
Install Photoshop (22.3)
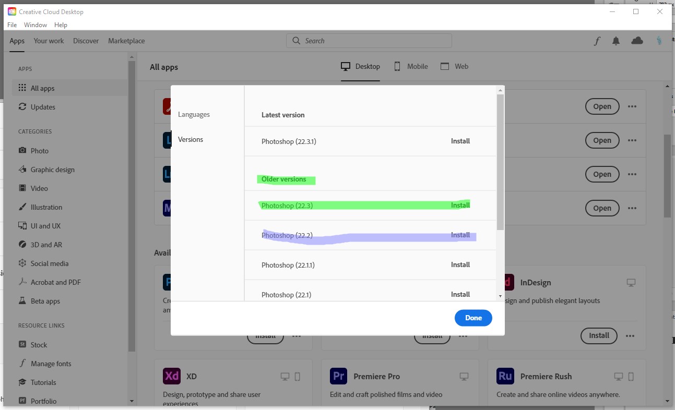point(460,205)
